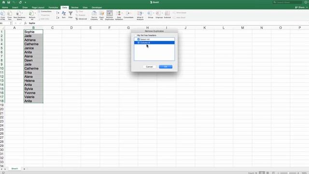Click the Save icon in title bar
The image size is (309, 174).
click(x=9, y=2)
